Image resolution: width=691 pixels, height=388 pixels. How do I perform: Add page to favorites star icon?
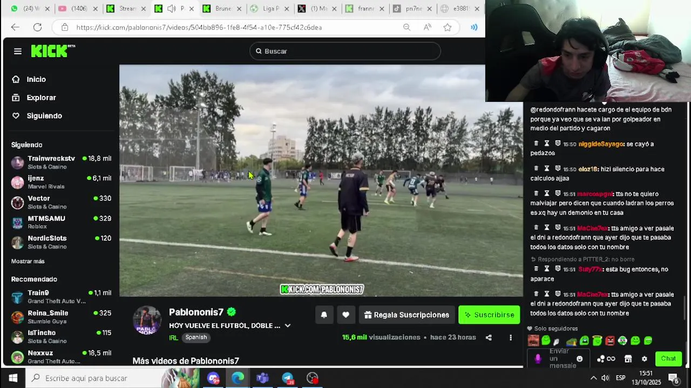click(x=448, y=27)
